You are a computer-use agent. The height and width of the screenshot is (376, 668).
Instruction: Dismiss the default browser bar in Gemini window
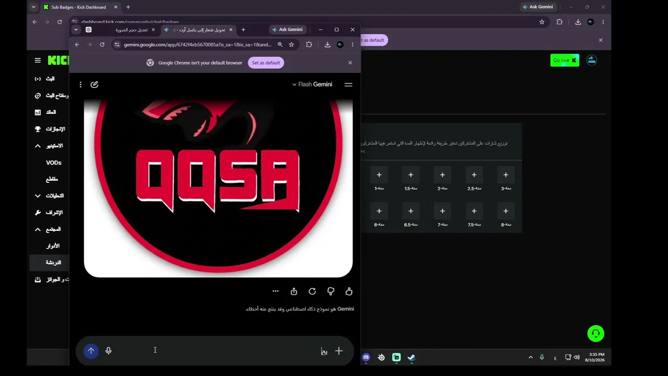point(350,63)
